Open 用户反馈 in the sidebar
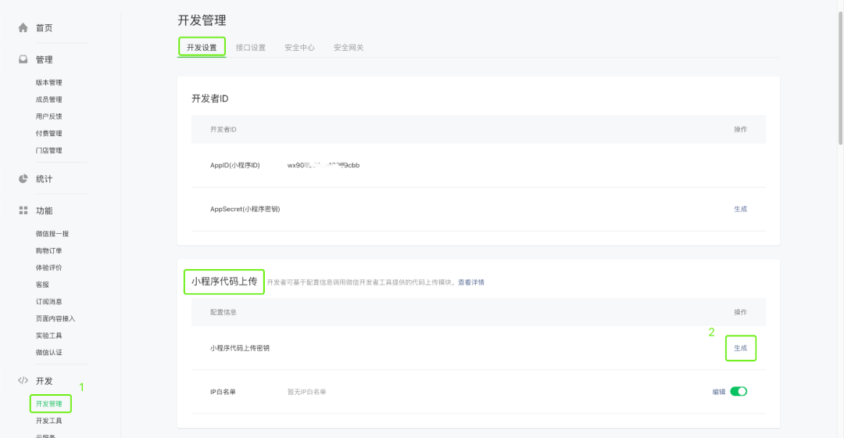Screen dimensions: 844x438 point(49,117)
